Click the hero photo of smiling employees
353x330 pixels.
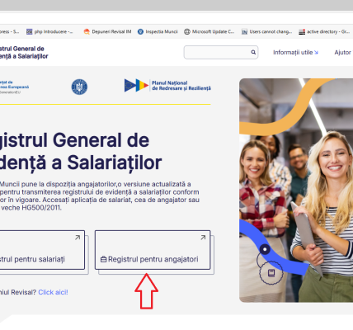(x=296, y=191)
